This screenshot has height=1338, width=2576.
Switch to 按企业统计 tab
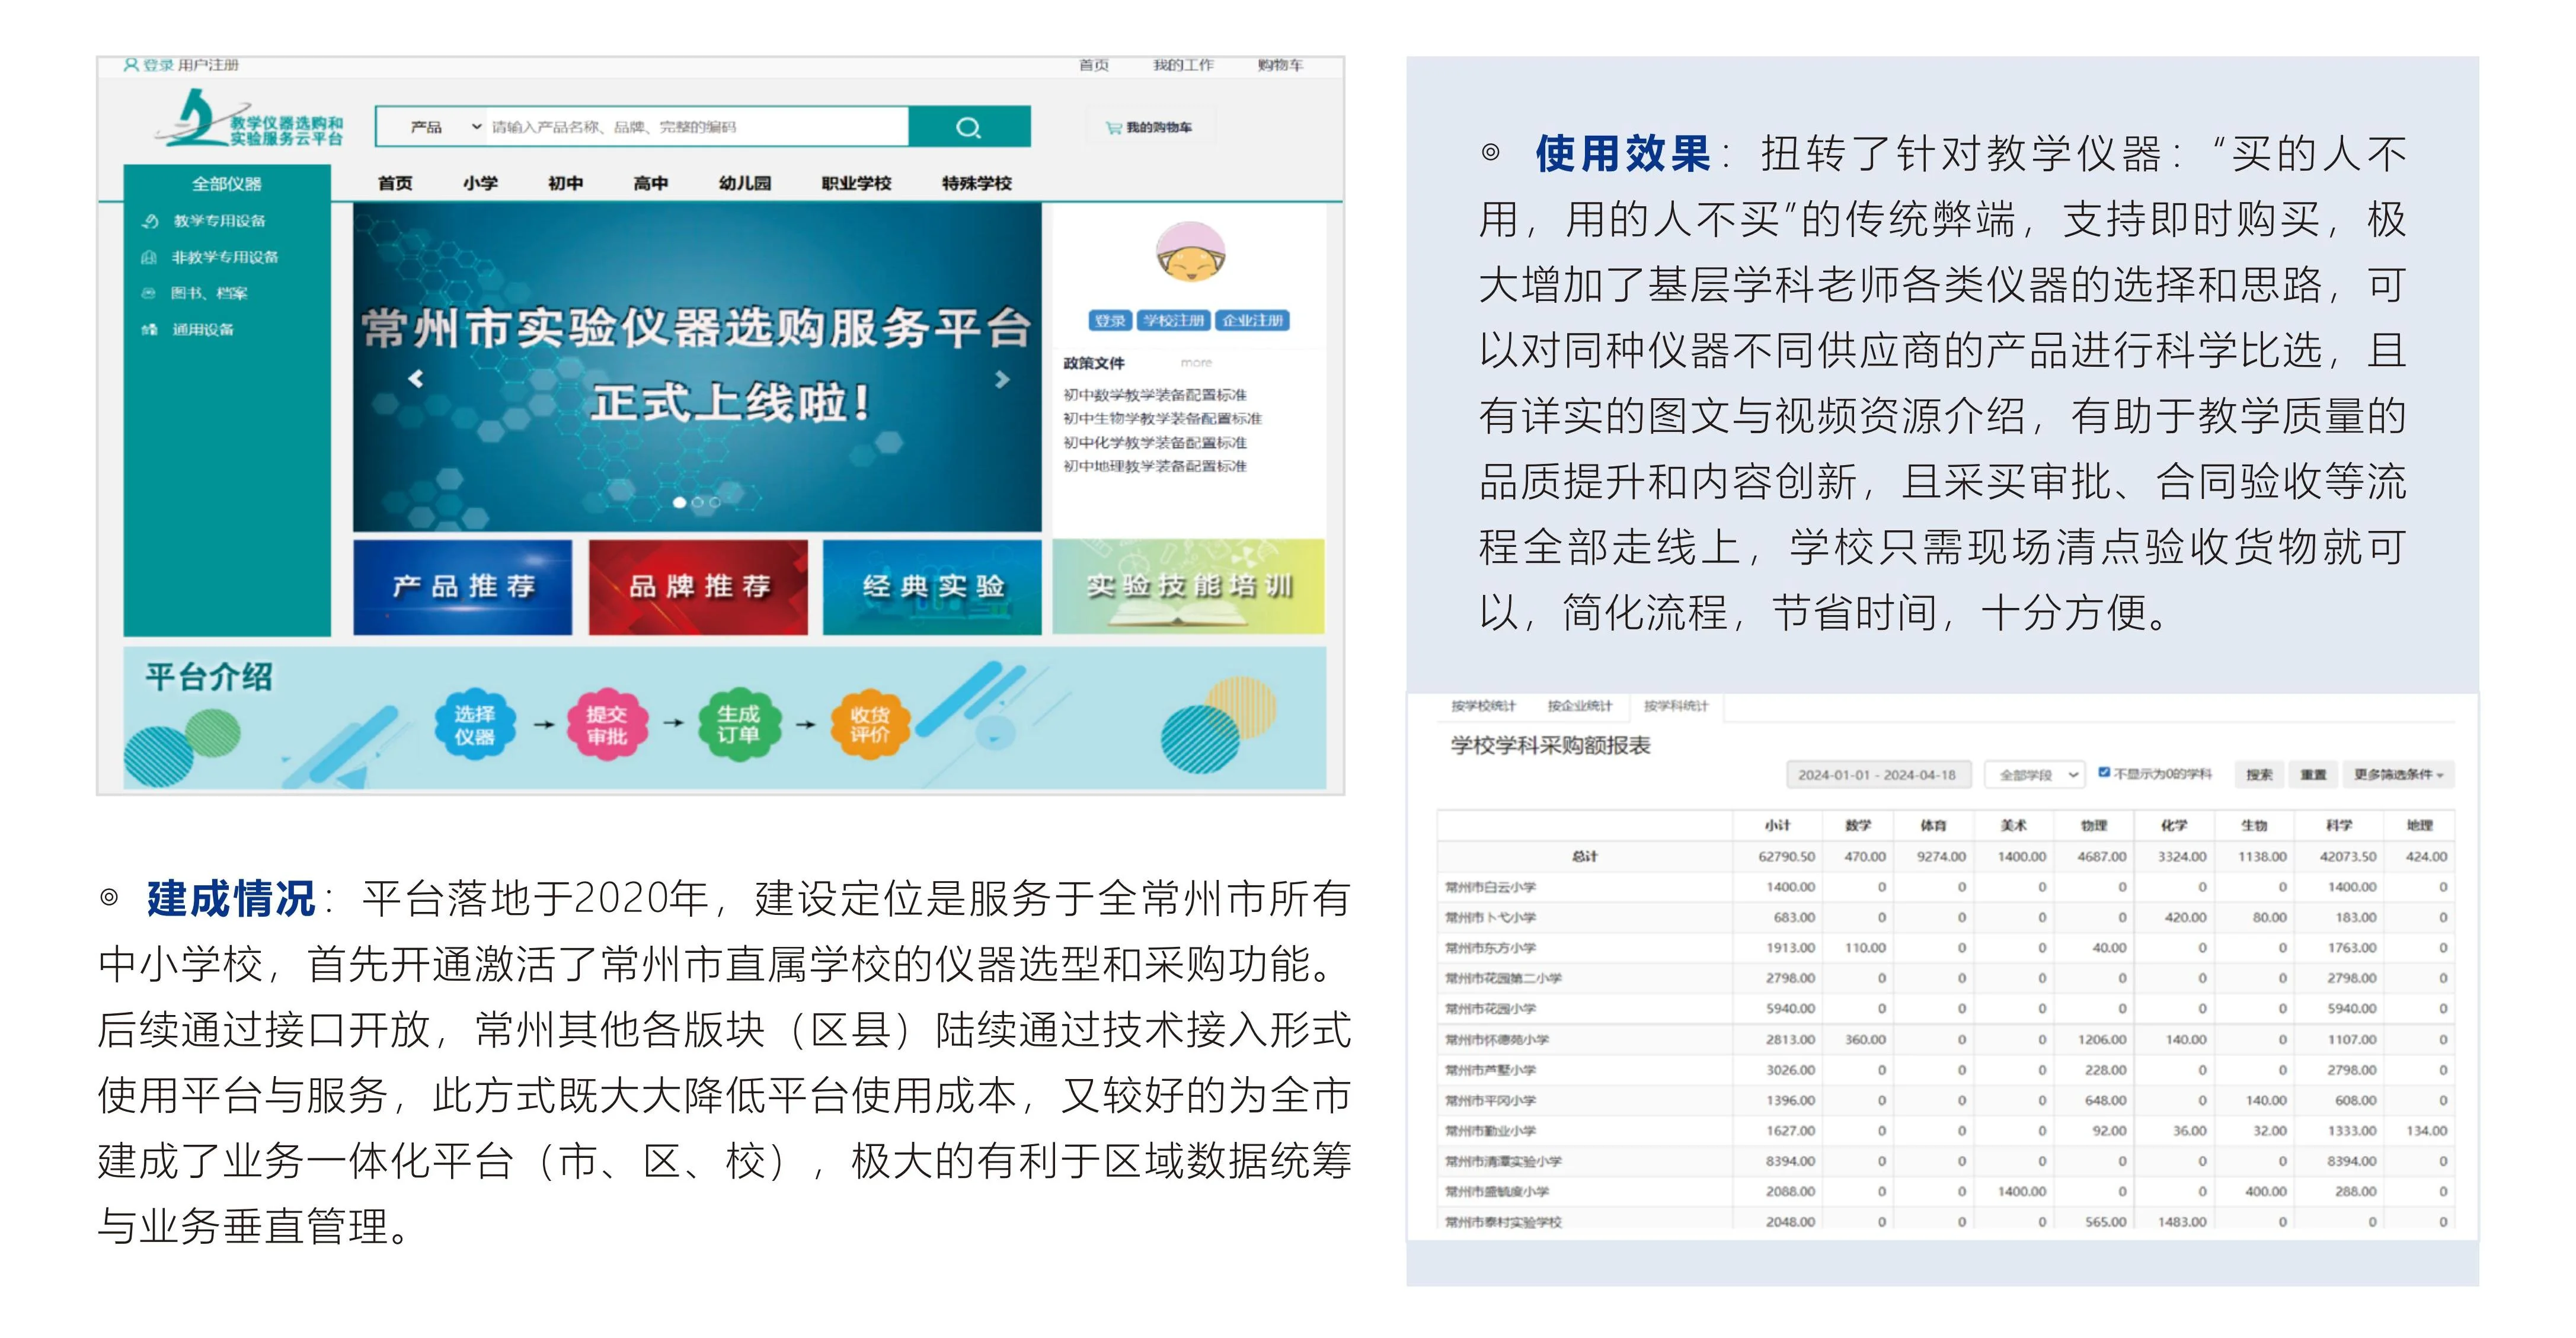coord(1579,706)
